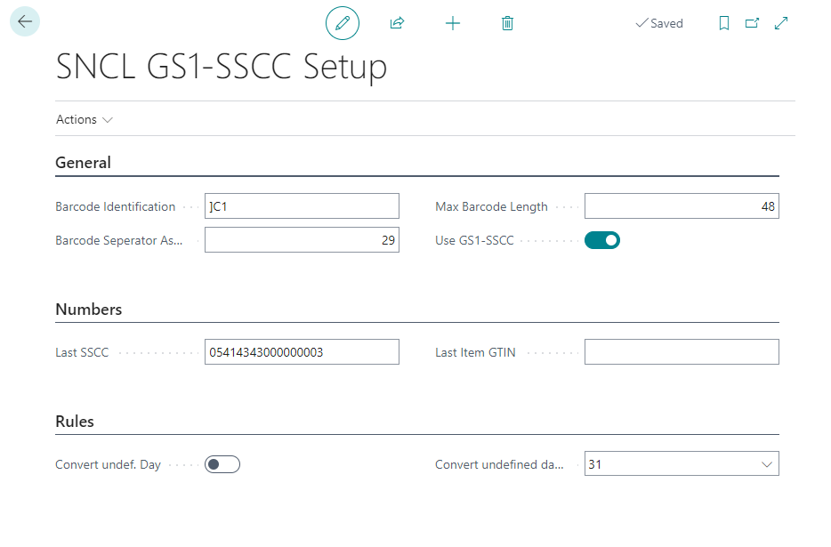Click the expand full-screen arrows icon
831x547 pixels.
781,23
